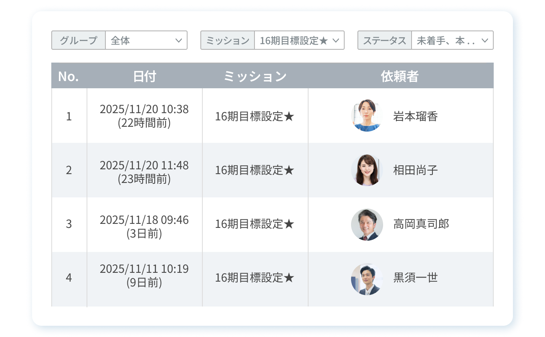Select requester name 相田尚子
This screenshot has width=545, height=337.
(x=415, y=171)
